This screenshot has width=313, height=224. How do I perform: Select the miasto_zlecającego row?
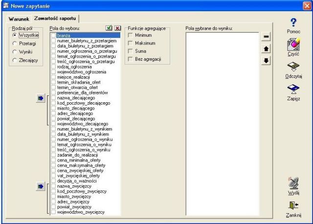point(86,108)
